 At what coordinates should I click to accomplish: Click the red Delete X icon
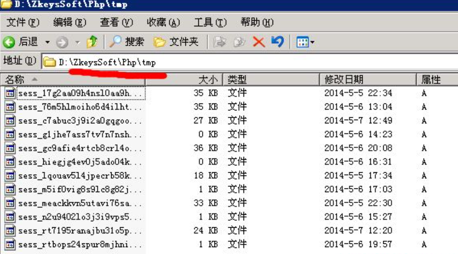(259, 42)
